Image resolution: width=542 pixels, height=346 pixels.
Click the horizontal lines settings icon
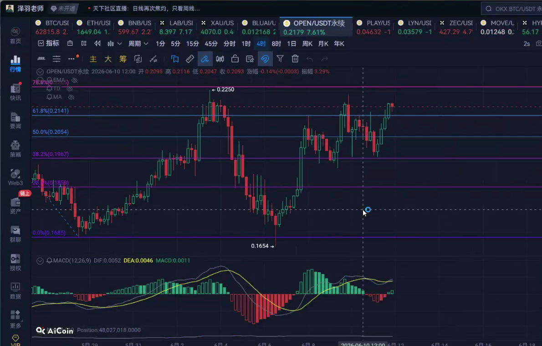[56, 59]
